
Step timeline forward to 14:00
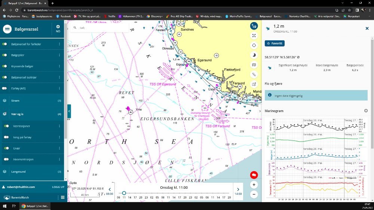(x=238, y=191)
